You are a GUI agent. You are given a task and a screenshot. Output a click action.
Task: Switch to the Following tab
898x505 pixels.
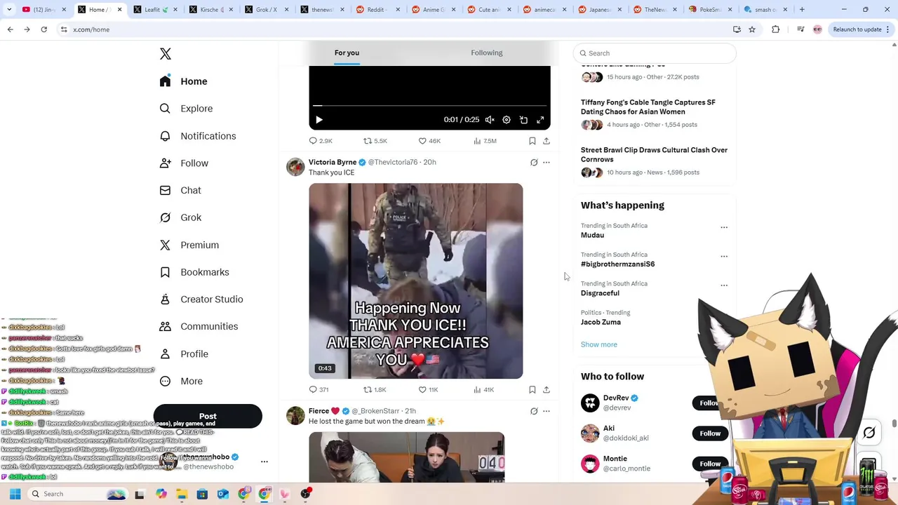click(x=487, y=53)
